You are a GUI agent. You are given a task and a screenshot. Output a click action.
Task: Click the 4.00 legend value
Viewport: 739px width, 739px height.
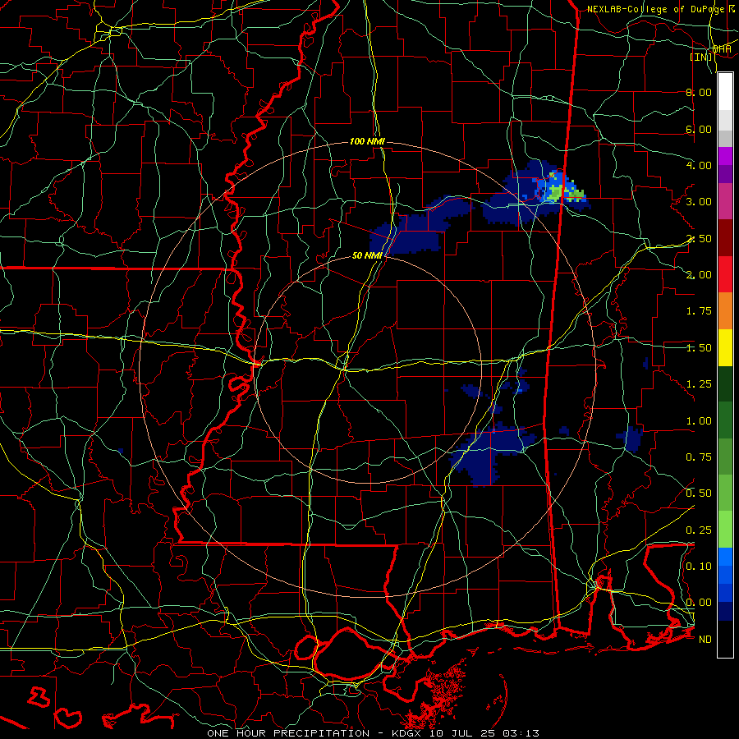point(699,165)
